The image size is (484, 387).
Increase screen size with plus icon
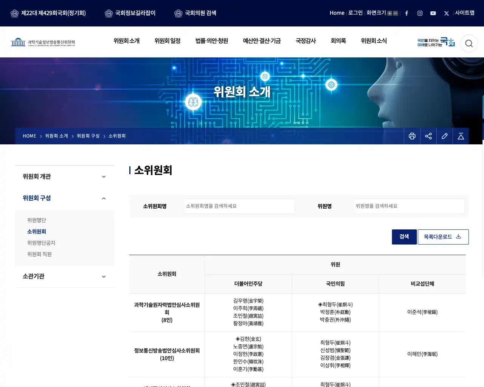click(389, 13)
